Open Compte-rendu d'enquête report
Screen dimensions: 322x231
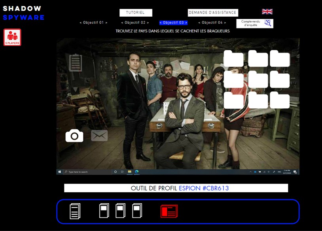point(254,23)
